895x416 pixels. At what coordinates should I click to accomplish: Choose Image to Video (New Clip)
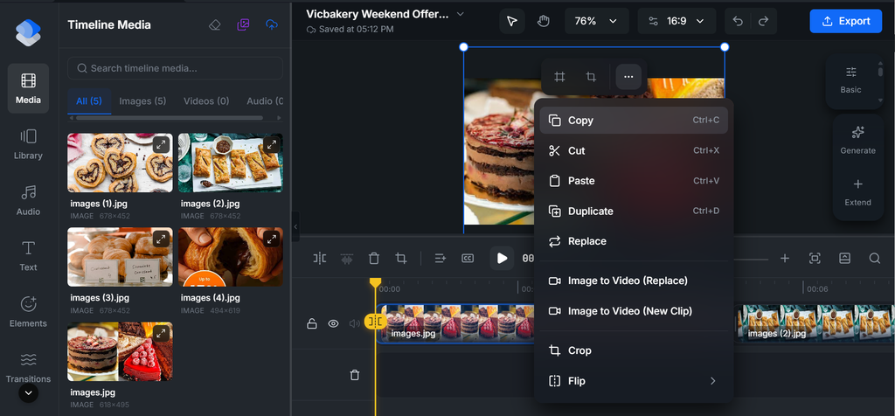point(634,311)
